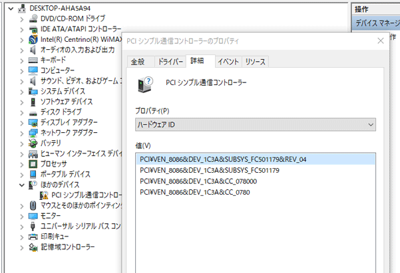Open the リソース tab

coord(255,62)
